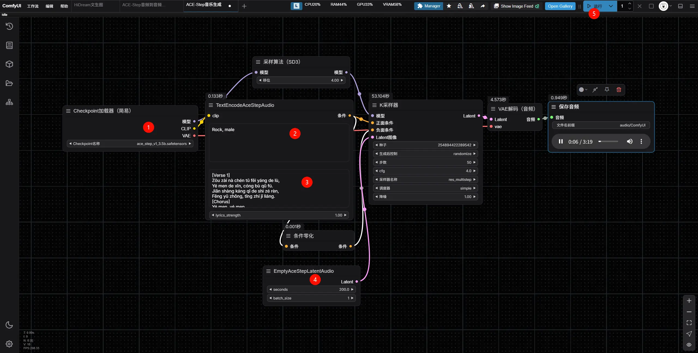Open the workflows folder icon
Screen dimensions: 698x353
(x=9, y=83)
